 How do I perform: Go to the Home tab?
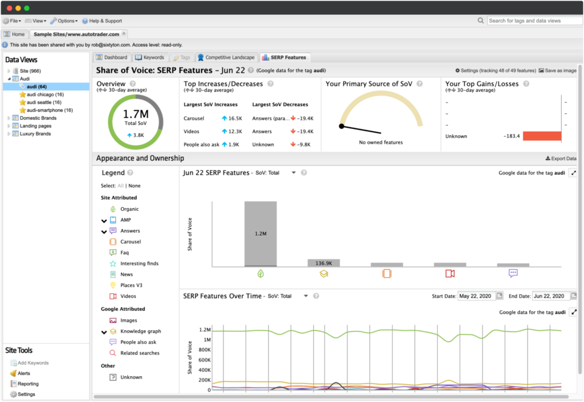[14, 34]
